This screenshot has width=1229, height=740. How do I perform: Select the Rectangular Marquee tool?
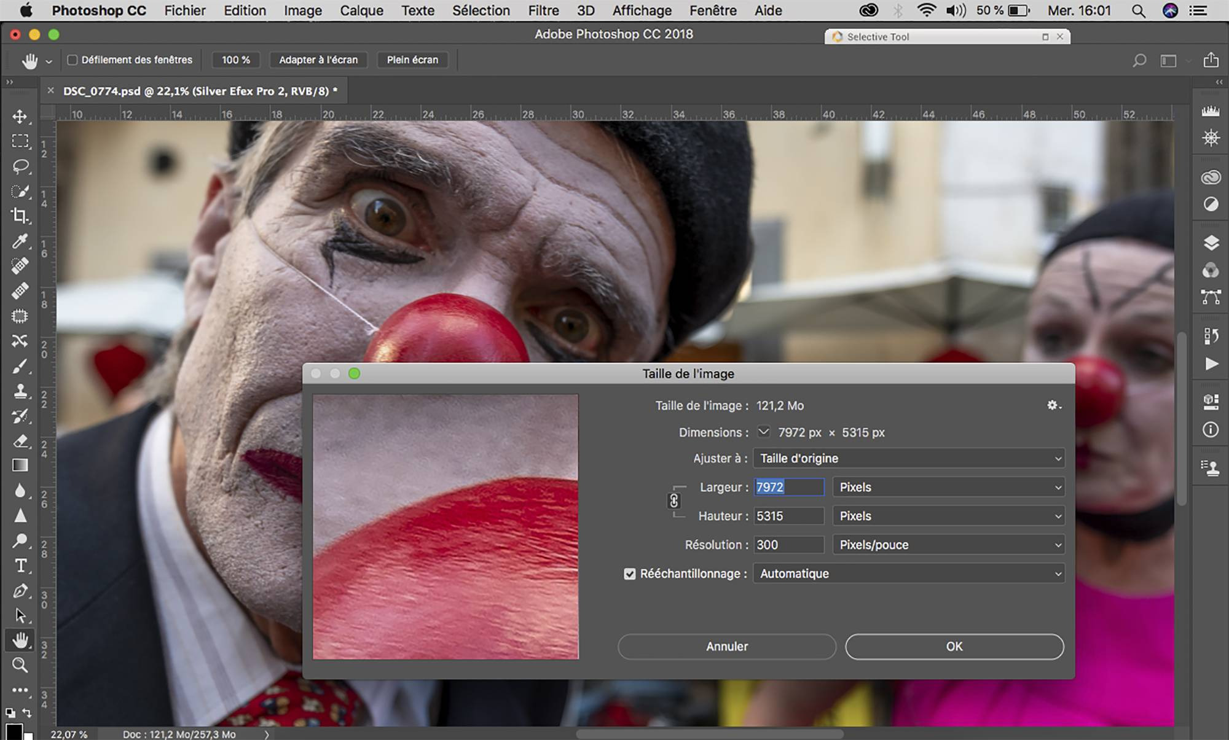(x=20, y=141)
